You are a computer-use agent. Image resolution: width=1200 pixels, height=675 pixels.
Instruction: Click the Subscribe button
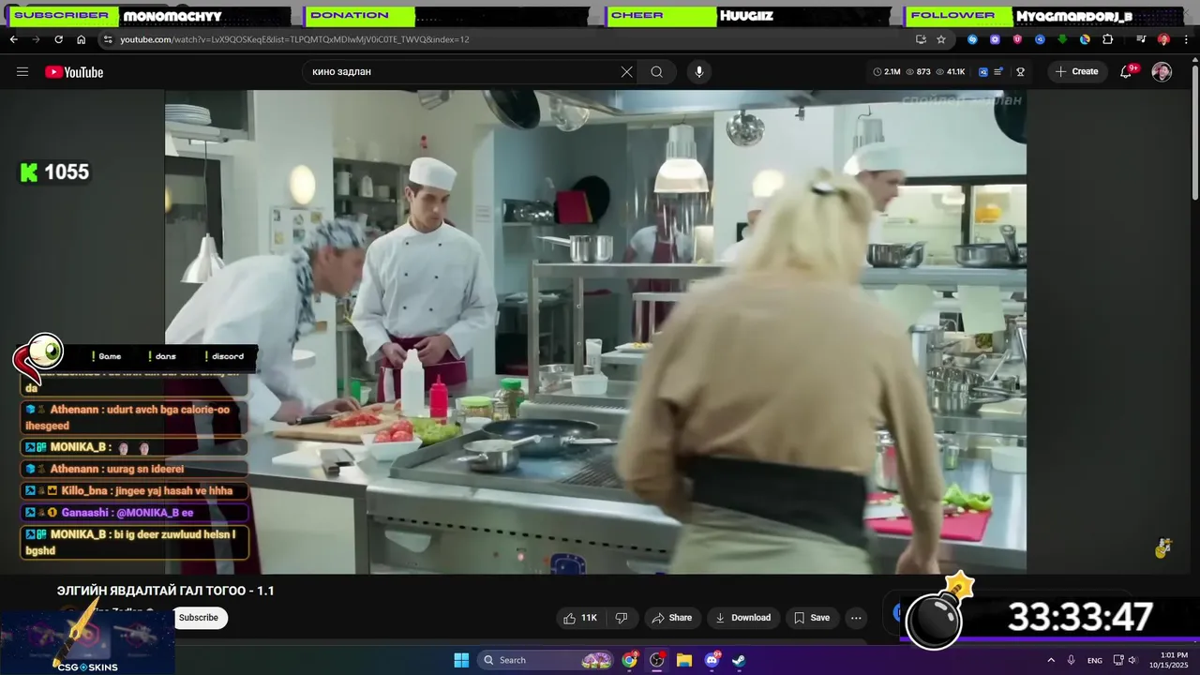[199, 618]
